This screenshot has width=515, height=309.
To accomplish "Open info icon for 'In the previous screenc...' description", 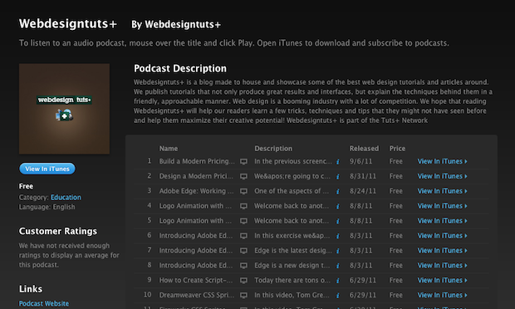I will pyautogui.click(x=337, y=161).
